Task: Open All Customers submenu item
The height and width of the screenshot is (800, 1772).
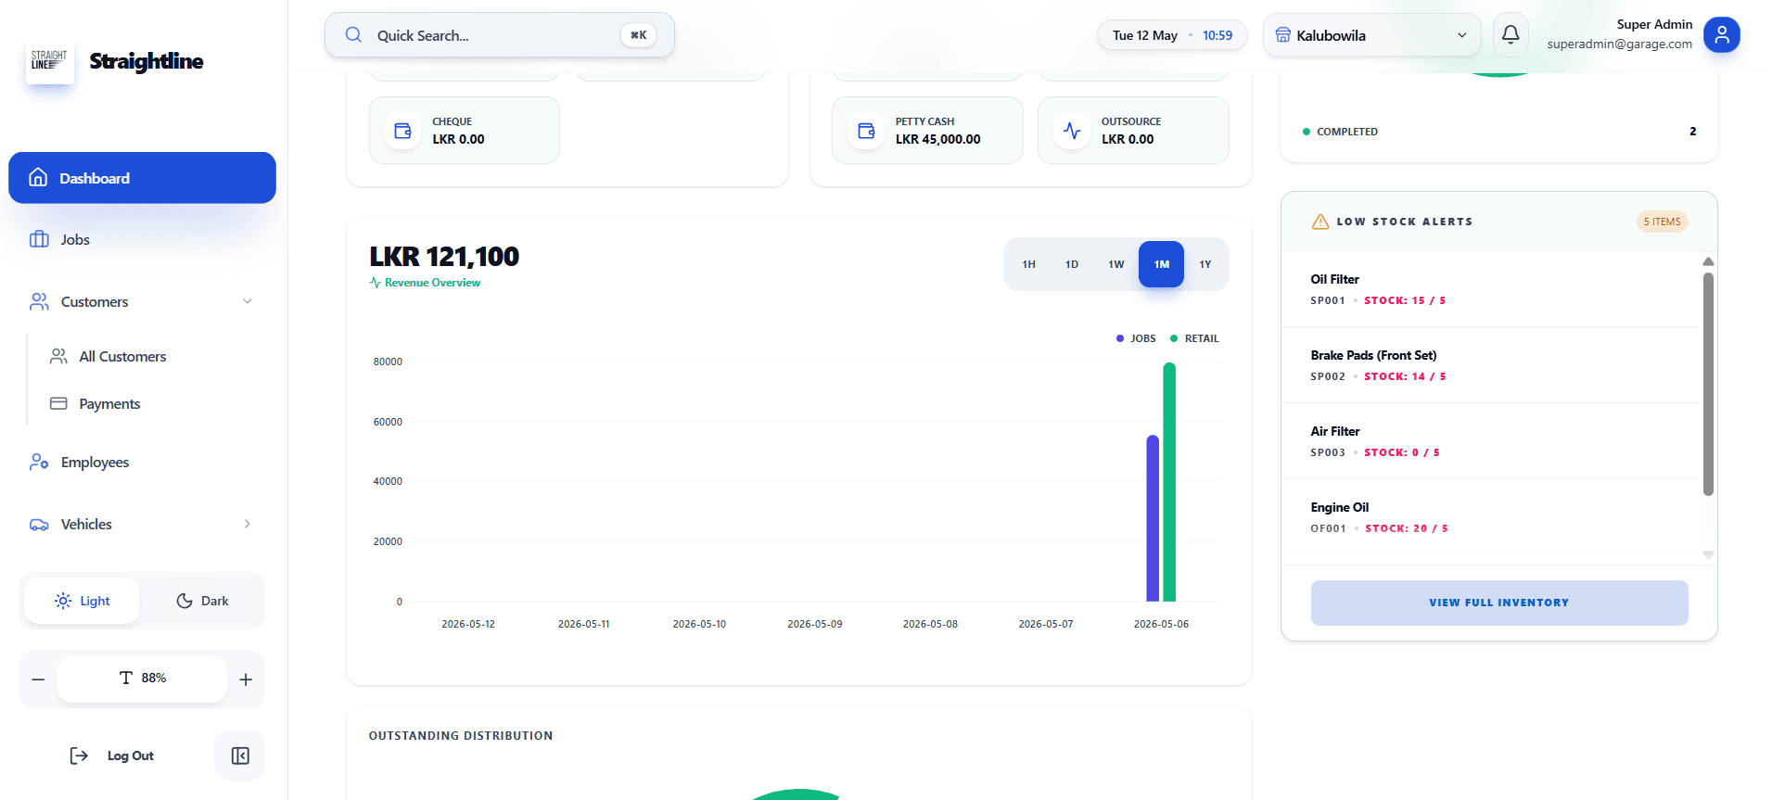Action: pyautogui.click(x=122, y=356)
